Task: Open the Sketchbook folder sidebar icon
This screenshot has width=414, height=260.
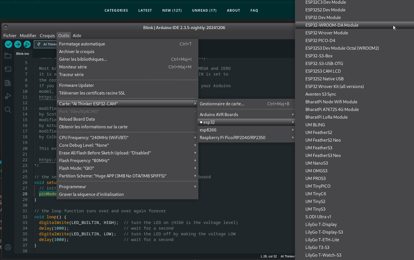Action: click(x=8, y=56)
